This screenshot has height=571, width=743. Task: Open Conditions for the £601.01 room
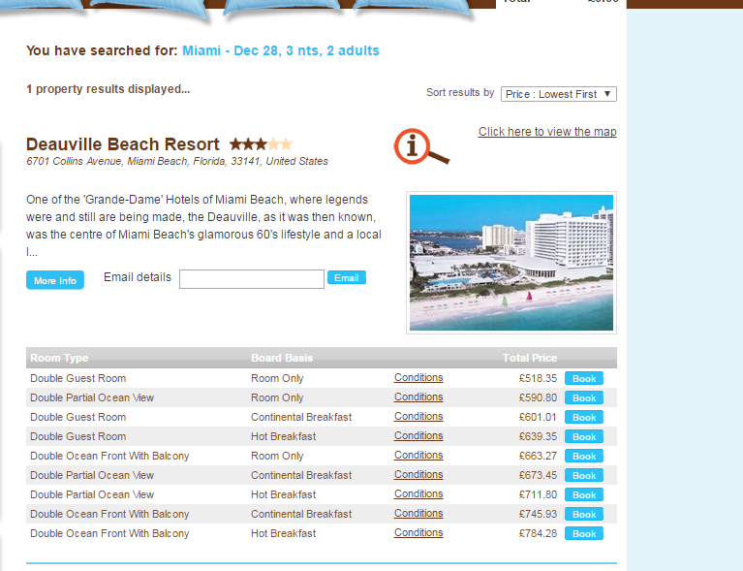tap(418, 417)
